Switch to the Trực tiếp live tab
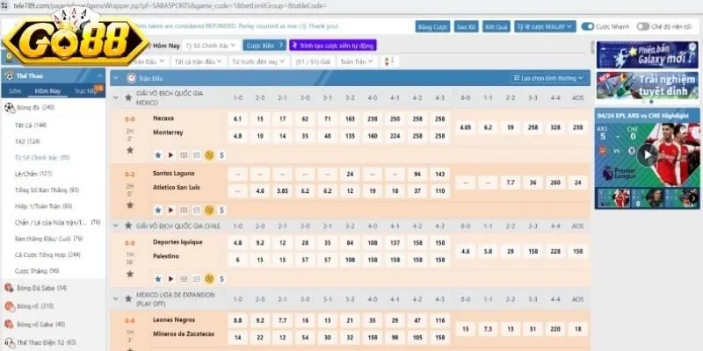Screen dimensions: 703x351 tap(86, 90)
